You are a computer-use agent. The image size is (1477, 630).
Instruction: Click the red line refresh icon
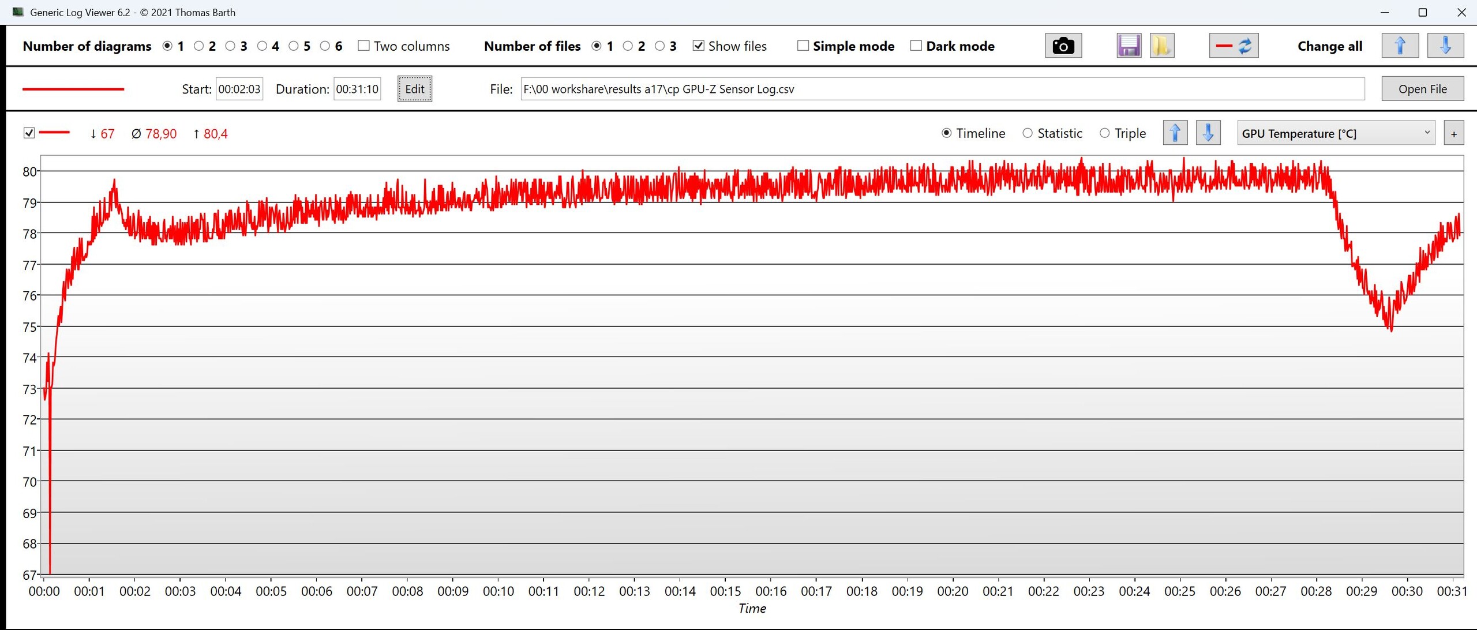(x=1234, y=46)
